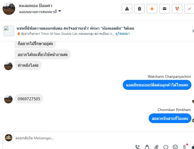This screenshot has height=149, width=194.
Task: Dismiss the ad banner with X
Action: point(192,31)
